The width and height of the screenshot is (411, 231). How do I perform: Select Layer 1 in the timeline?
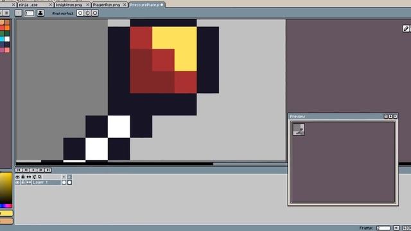tap(46, 182)
